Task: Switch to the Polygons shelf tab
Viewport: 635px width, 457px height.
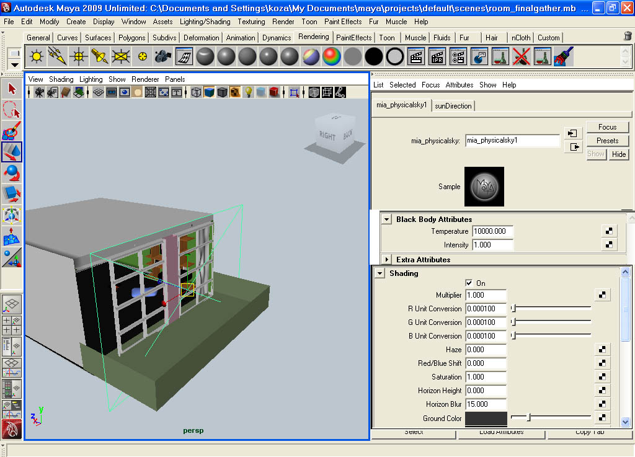Action: tap(131, 38)
